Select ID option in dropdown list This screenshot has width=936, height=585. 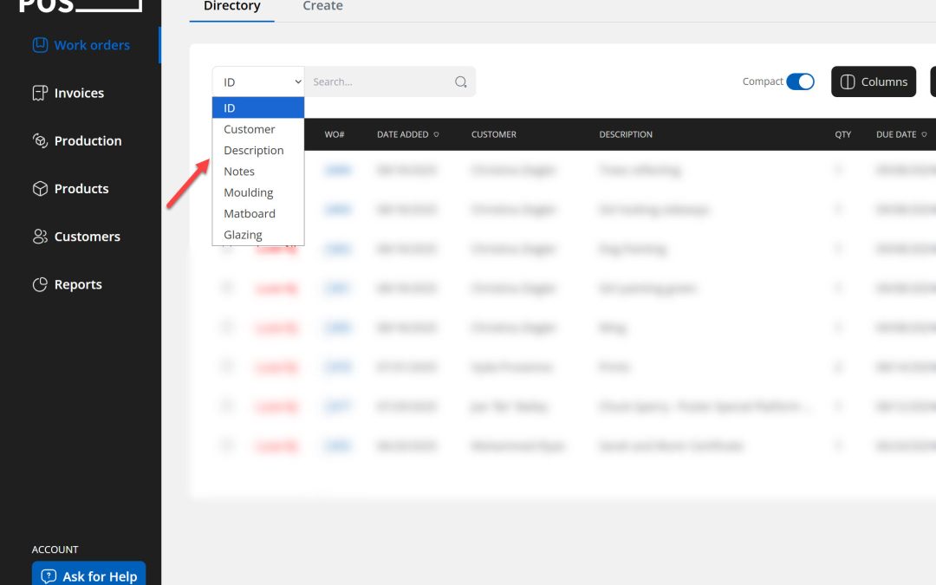pos(258,108)
